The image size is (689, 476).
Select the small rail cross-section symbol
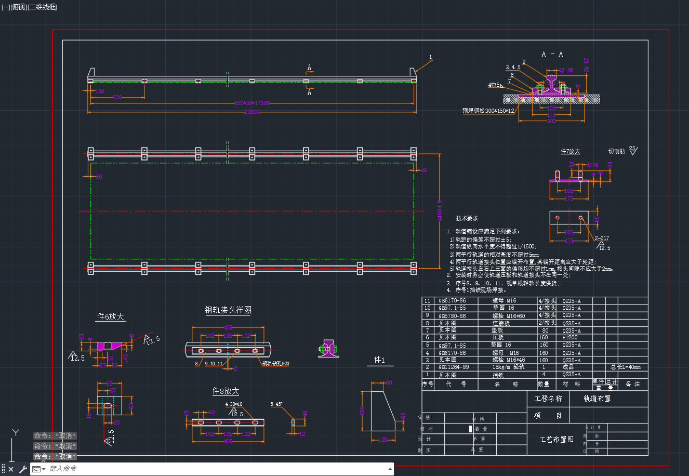coord(328,349)
